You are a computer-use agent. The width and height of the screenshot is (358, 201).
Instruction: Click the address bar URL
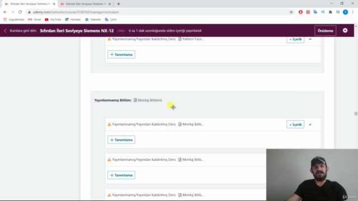(x=76, y=12)
